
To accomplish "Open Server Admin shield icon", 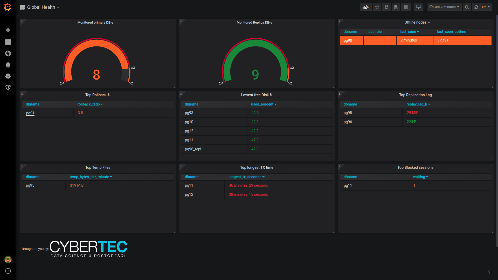I will pyautogui.click(x=8, y=88).
